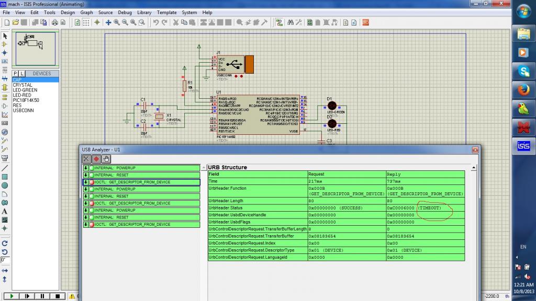Click the Open Design folder icon
The image size is (536, 301).
click(x=16, y=22)
